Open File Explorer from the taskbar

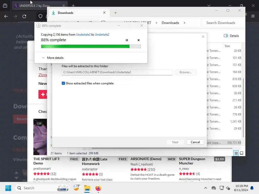87,188
